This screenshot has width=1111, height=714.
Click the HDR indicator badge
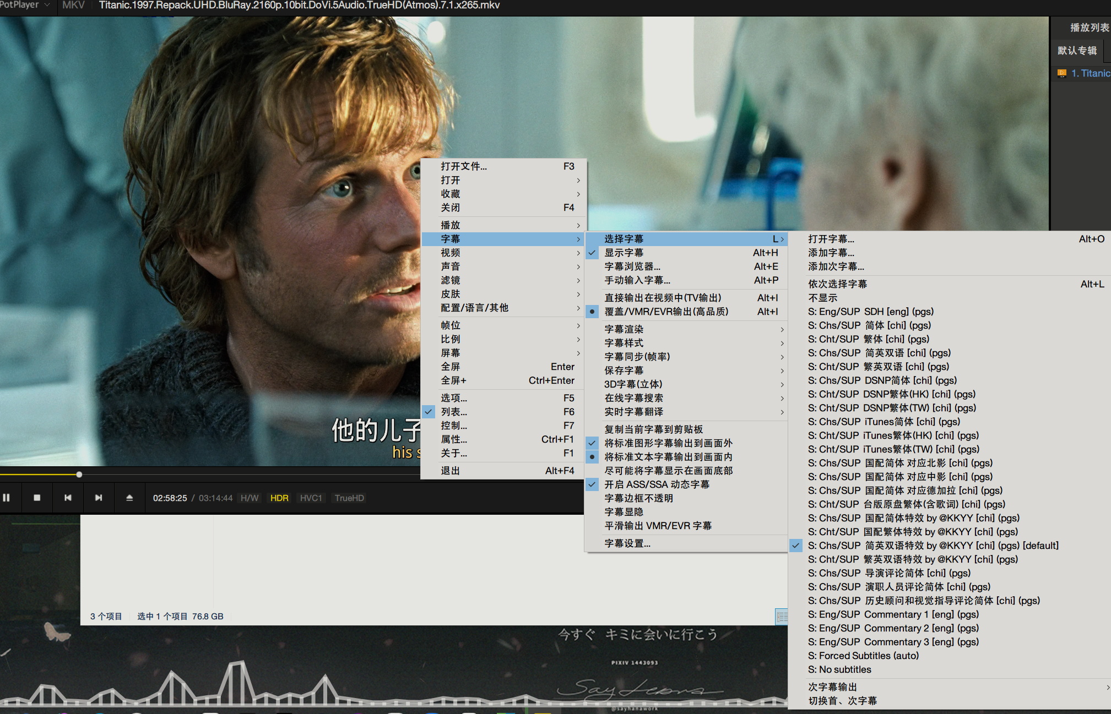coord(279,498)
